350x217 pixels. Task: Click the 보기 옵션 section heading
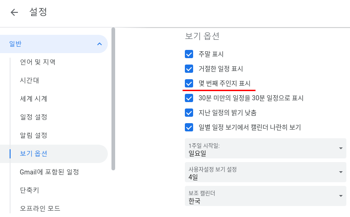tap(202, 36)
